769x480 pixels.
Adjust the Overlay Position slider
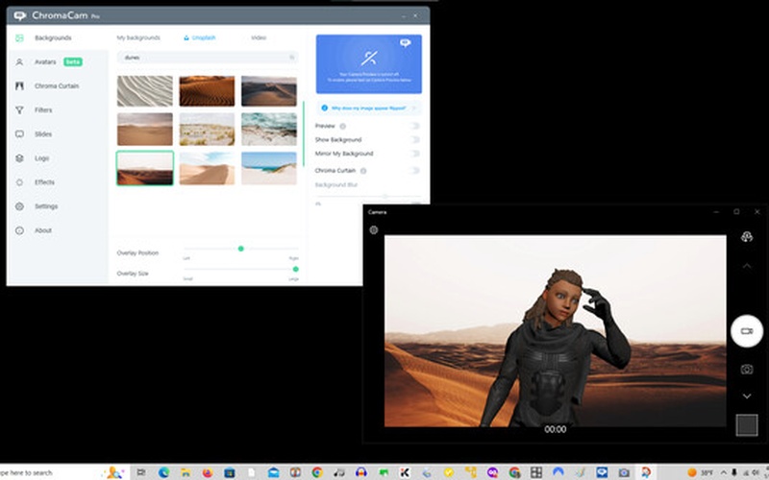(x=241, y=249)
